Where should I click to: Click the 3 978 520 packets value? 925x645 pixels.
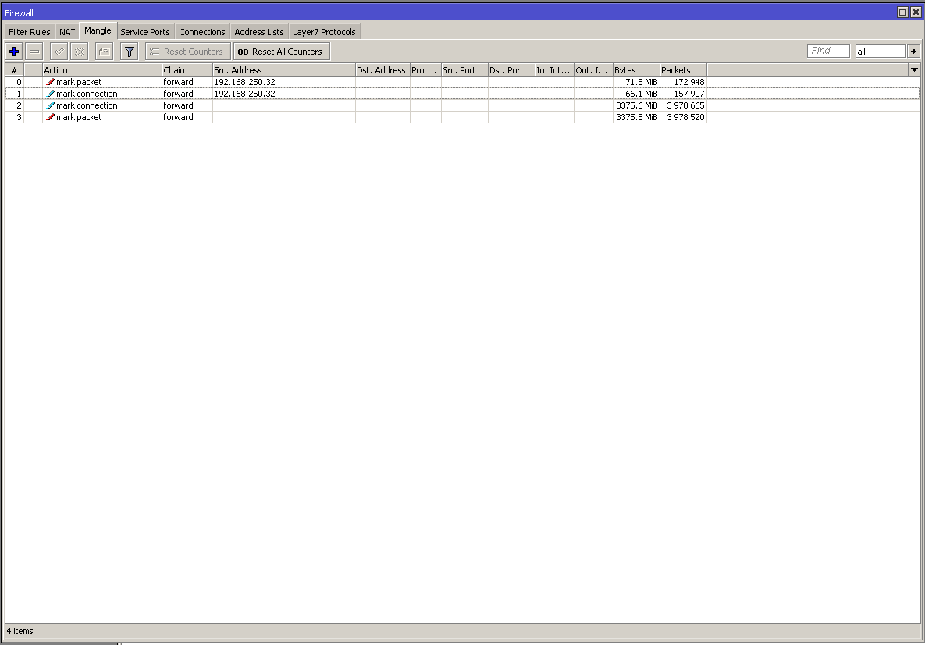685,117
